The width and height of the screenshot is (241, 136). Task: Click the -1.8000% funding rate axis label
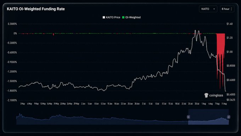pos(12,91)
